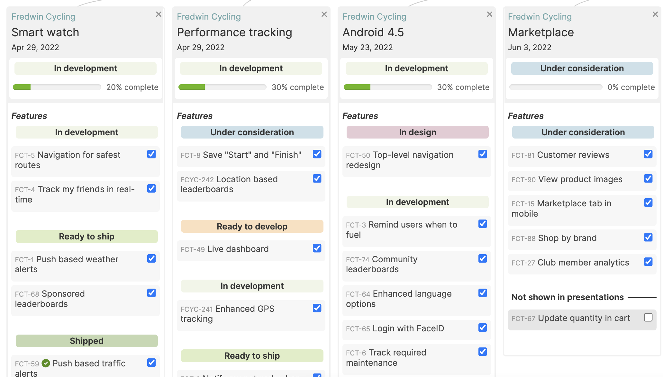
Task: Click the Smart watch 20% progress bar
Action: [57, 87]
